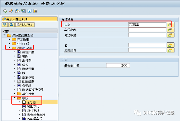
Task: Open the blue information icon
Action: coord(30,11)
